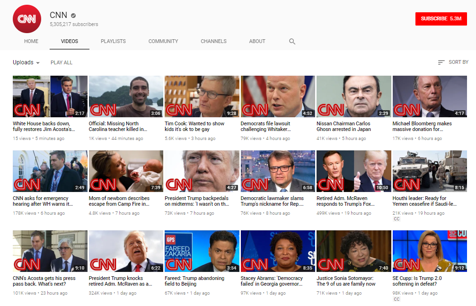Screen dimensions: 476x306
Task: Select the CHANNELS tab
Action: click(x=213, y=42)
